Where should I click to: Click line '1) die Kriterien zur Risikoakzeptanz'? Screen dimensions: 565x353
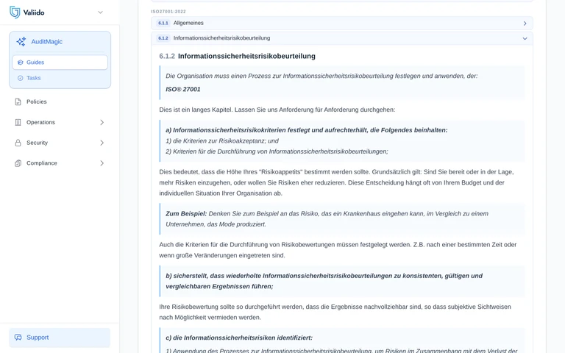(x=222, y=141)
